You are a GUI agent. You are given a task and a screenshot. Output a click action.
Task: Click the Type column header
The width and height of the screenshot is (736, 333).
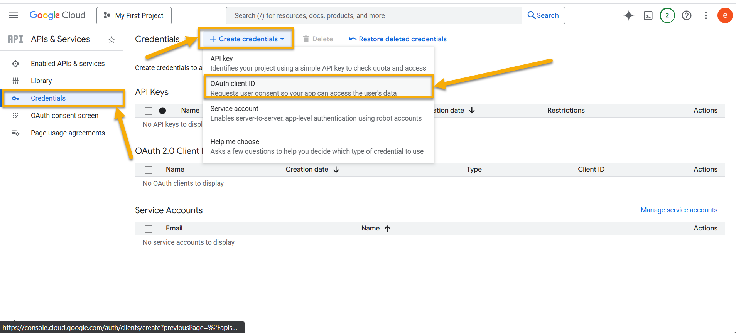click(x=474, y=169)
